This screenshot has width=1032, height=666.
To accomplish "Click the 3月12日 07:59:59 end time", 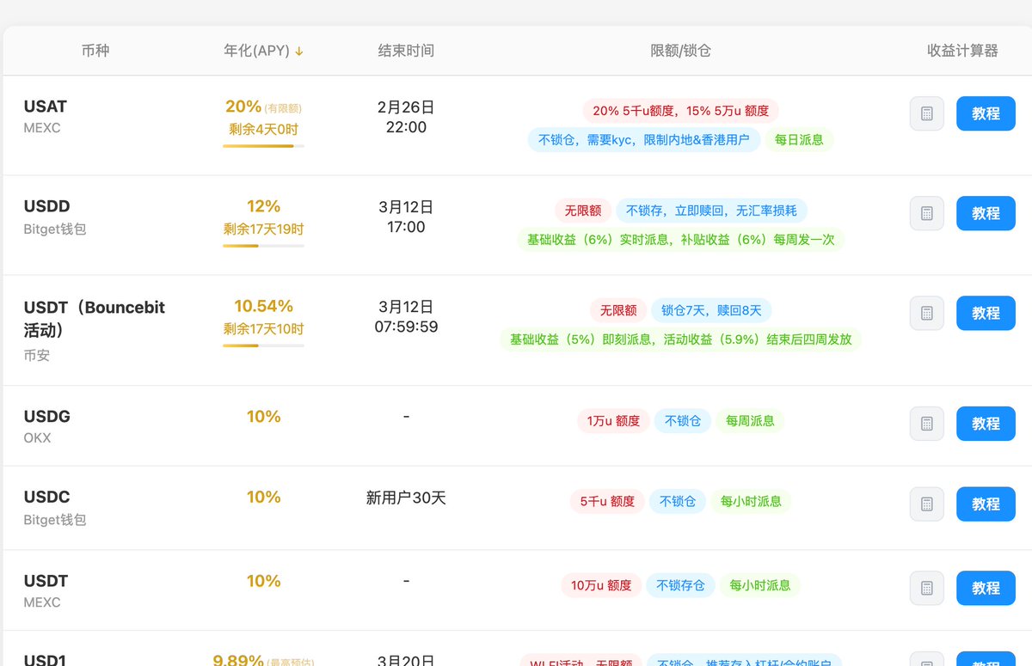I will click(406, 316).
